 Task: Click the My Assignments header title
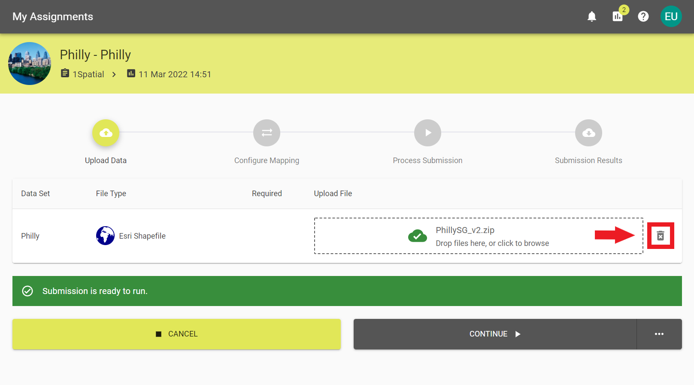(53, 16)
